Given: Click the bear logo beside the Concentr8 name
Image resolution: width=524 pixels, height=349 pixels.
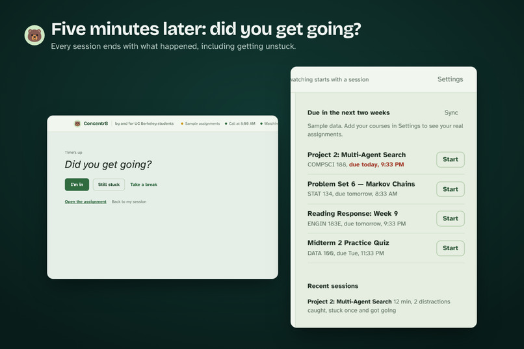Looking at the screenshot, I should (77, 123).
